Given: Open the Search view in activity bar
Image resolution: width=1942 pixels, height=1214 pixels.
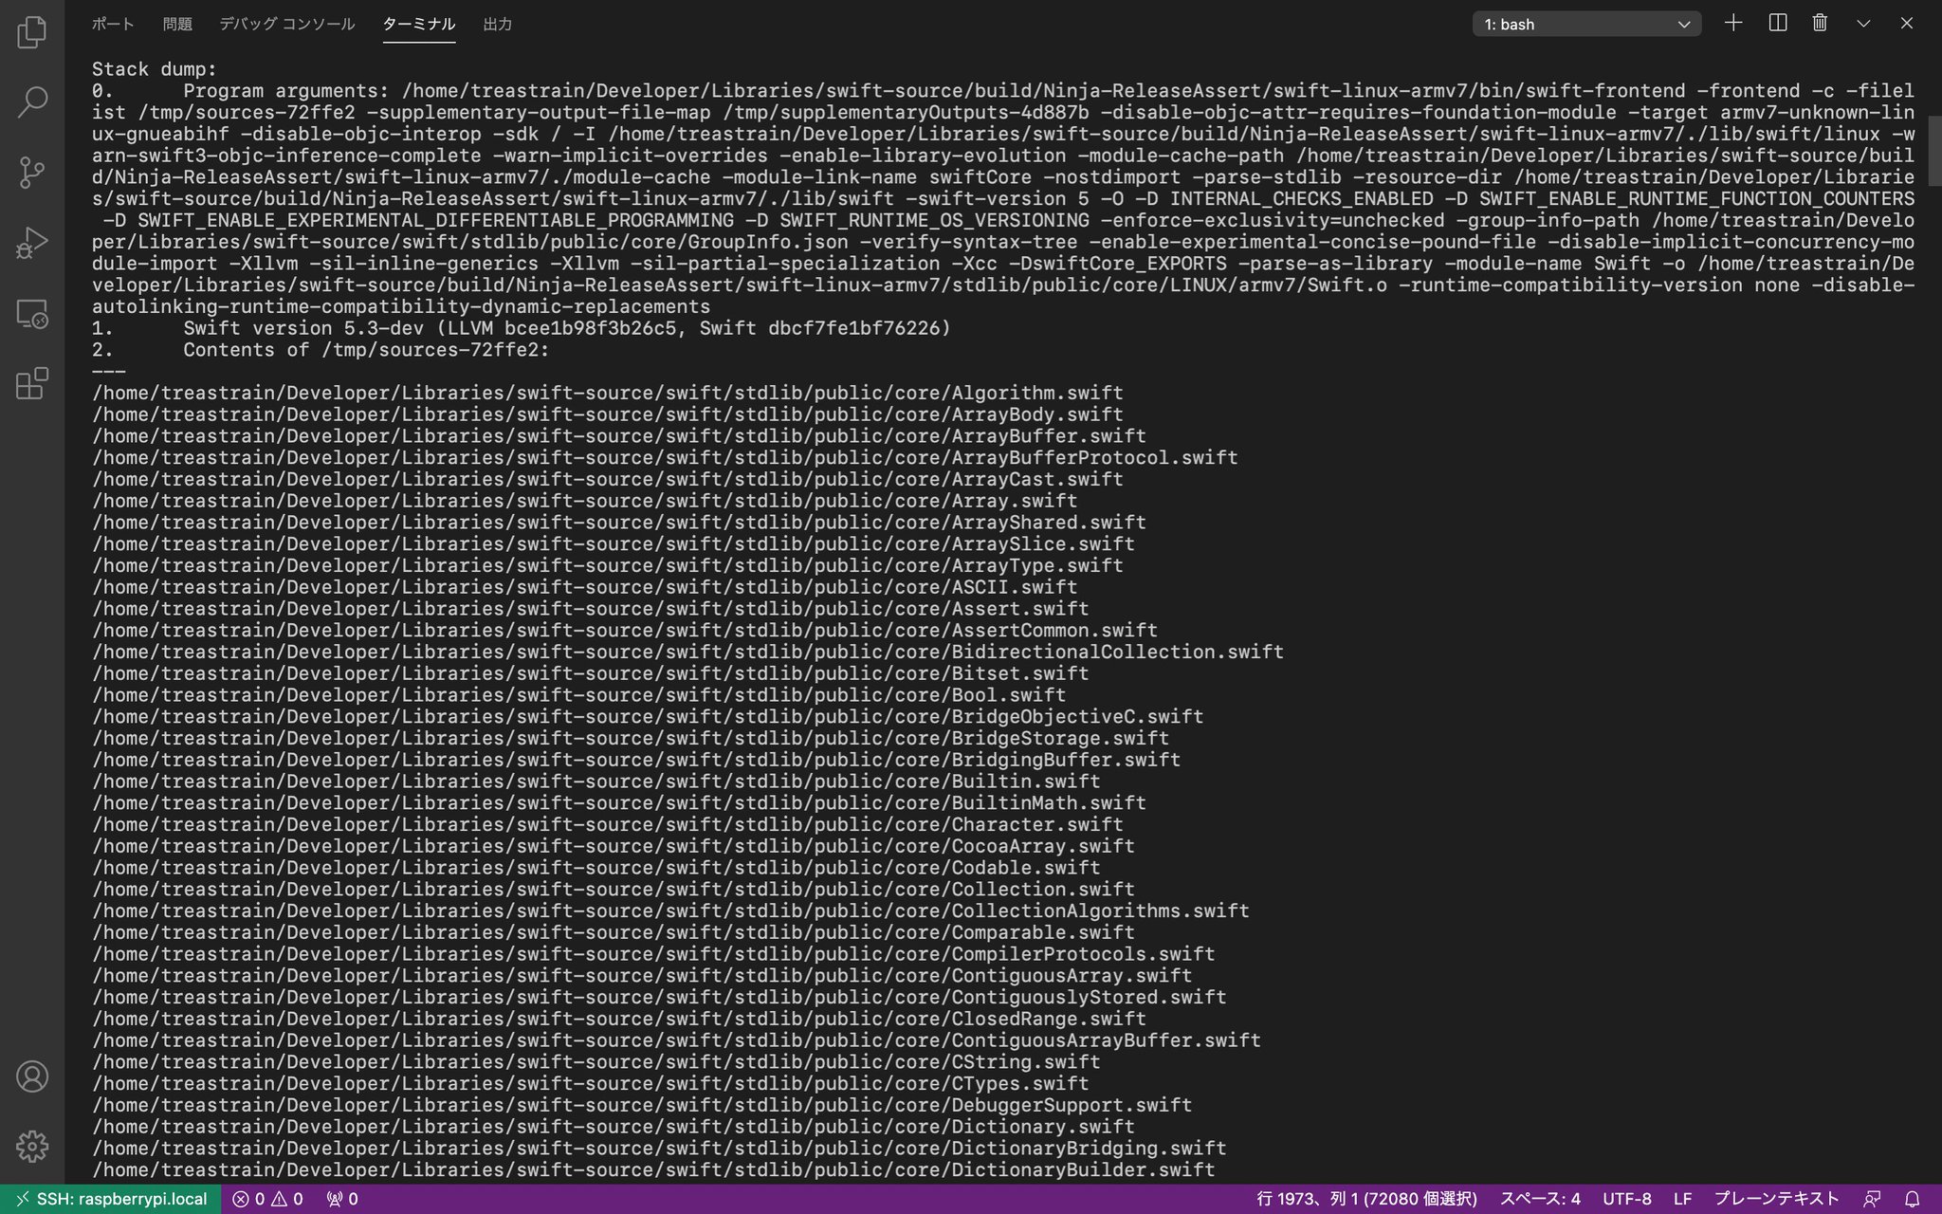Looking at the screenshot, I should click(31, 102).
